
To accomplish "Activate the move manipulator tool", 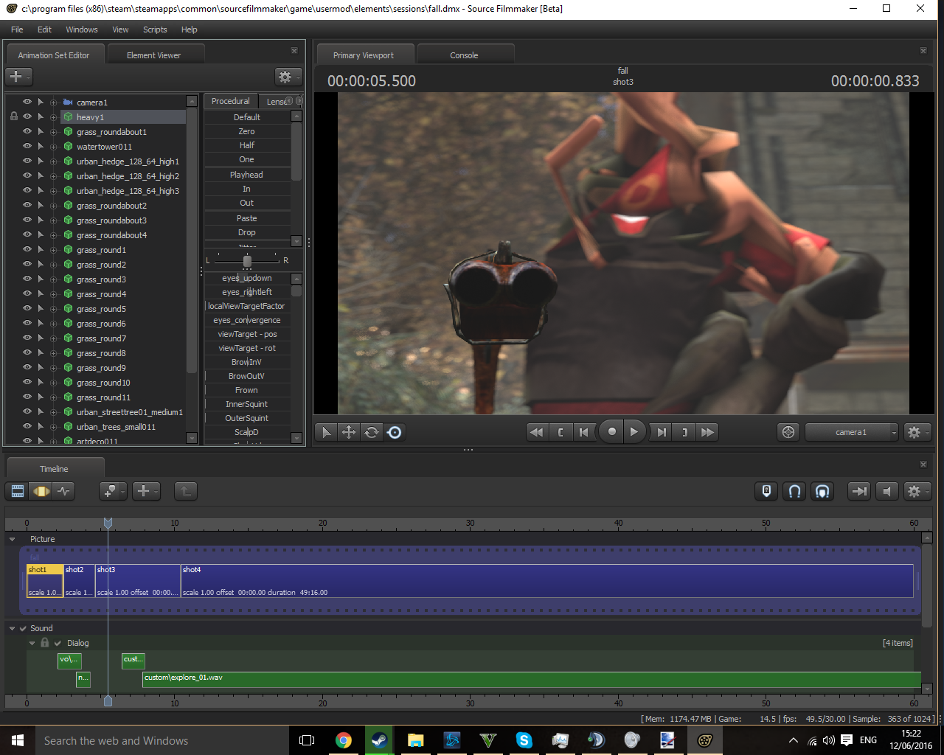I will 349,433.
